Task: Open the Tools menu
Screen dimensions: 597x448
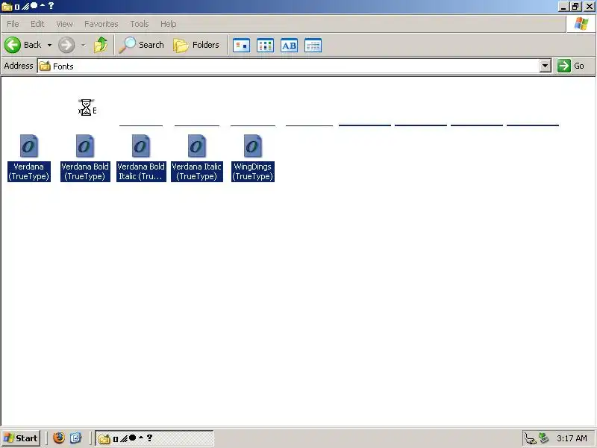Action: pos(140,24)
